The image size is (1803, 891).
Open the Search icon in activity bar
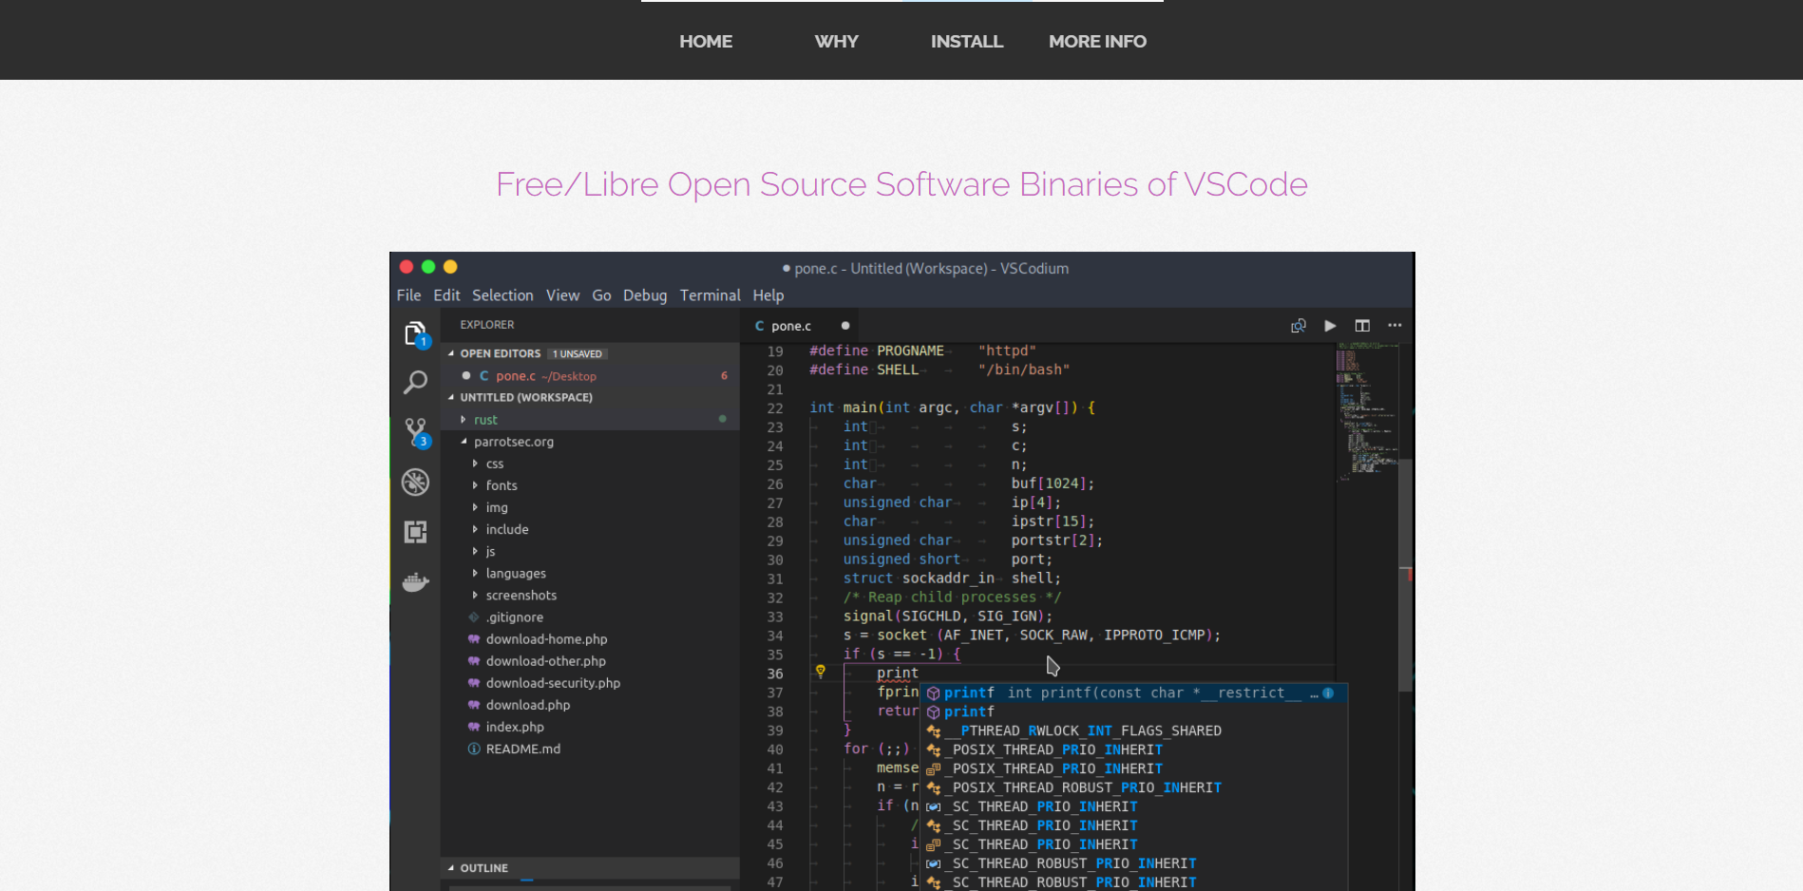(x=415, y=383)
